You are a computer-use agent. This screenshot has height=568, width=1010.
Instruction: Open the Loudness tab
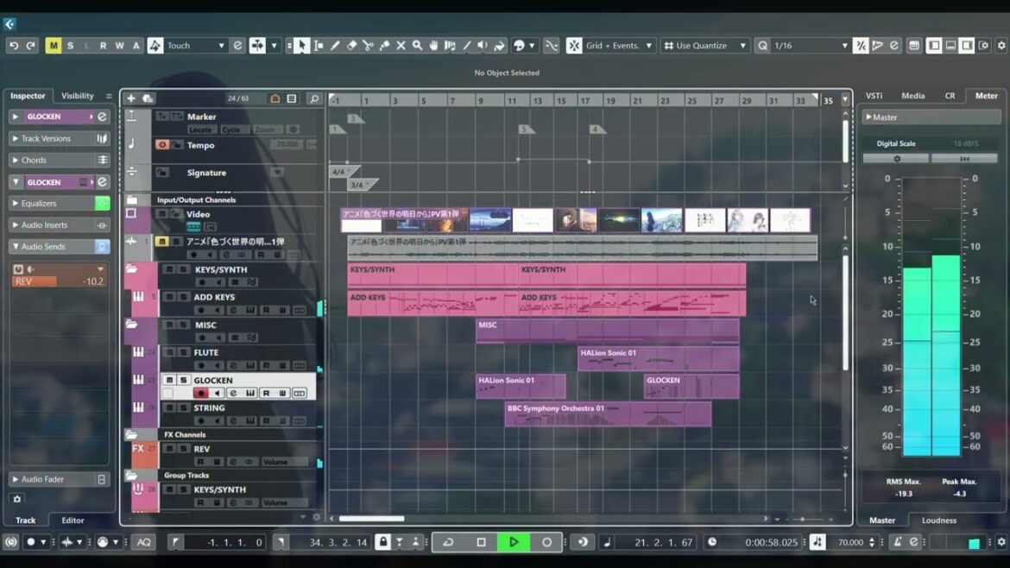(x=938, y=521)
